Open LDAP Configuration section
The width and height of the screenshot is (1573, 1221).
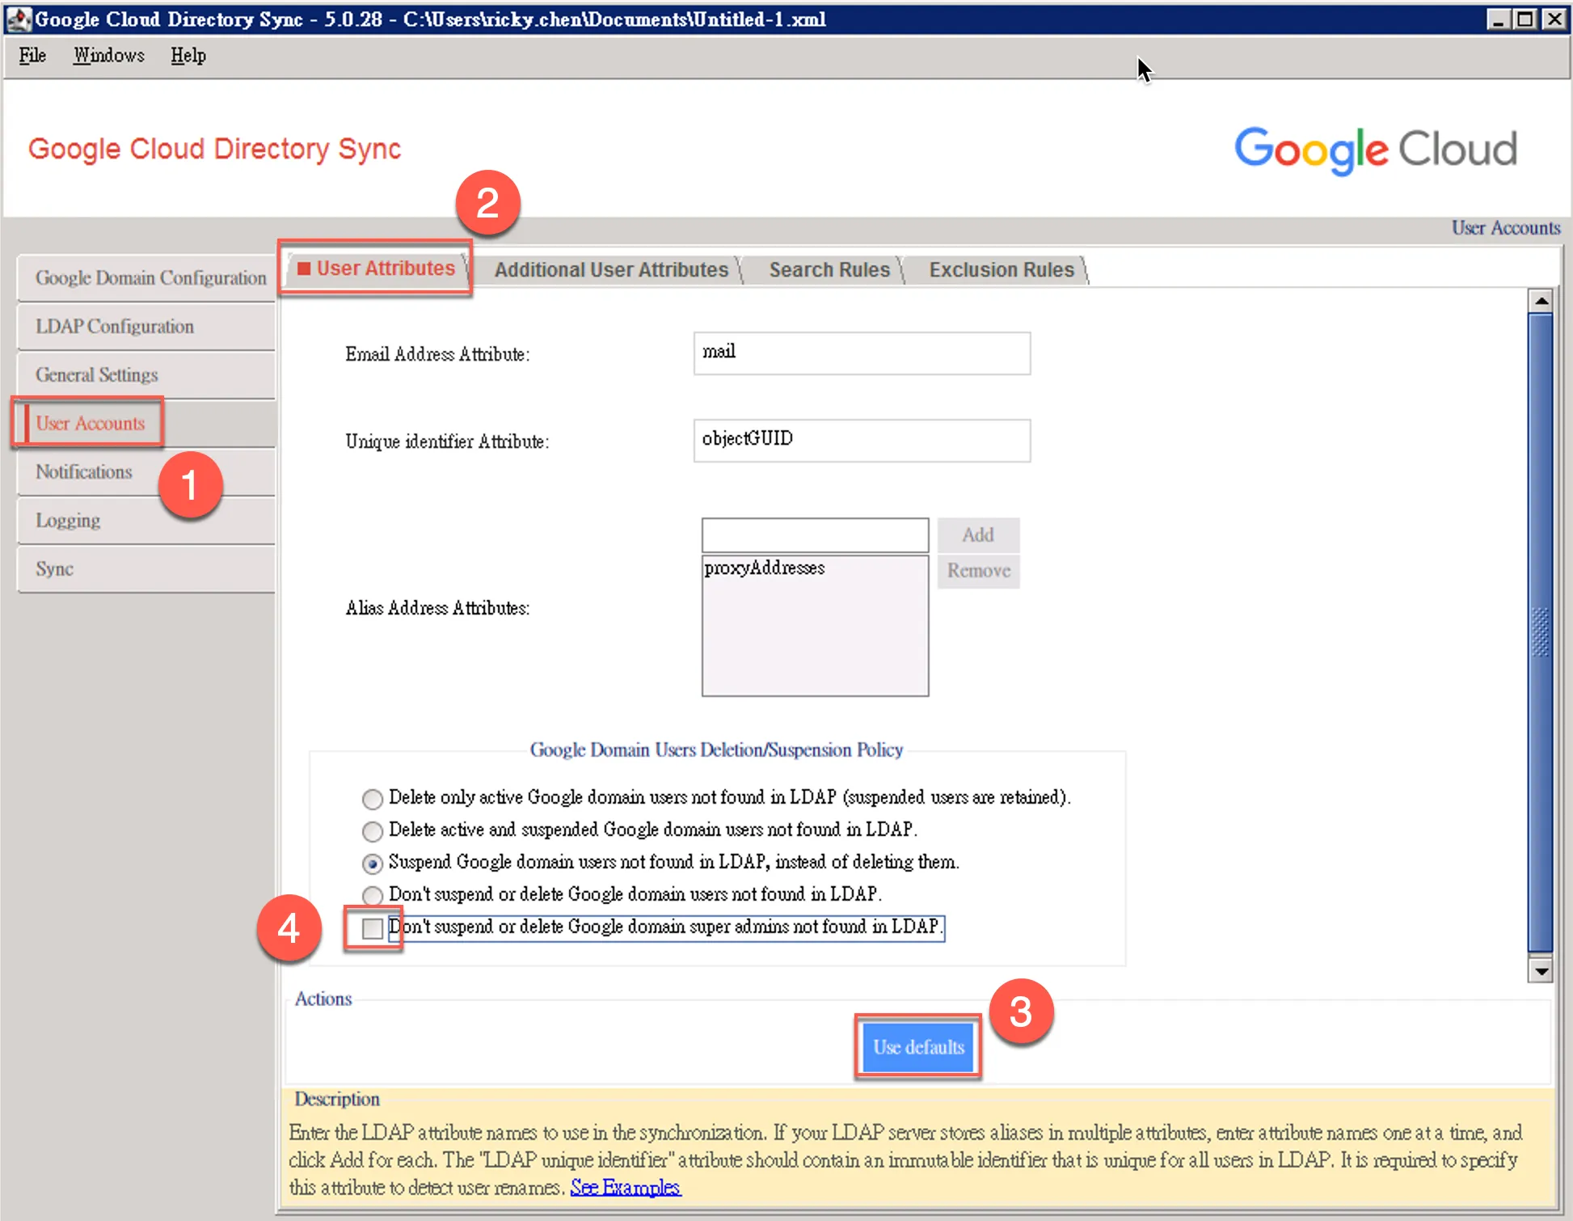point(146,327)
